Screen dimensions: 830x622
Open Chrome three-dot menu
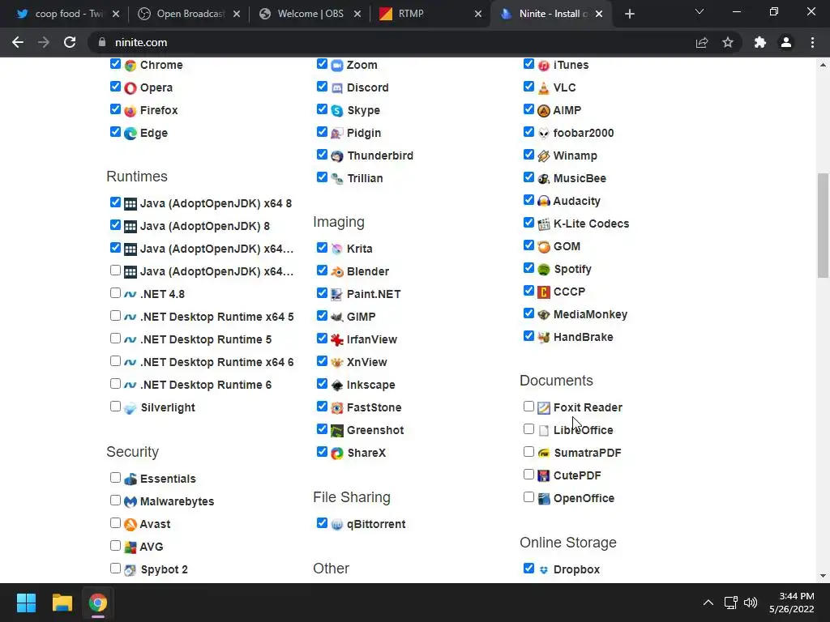click(x=812, y=42)
